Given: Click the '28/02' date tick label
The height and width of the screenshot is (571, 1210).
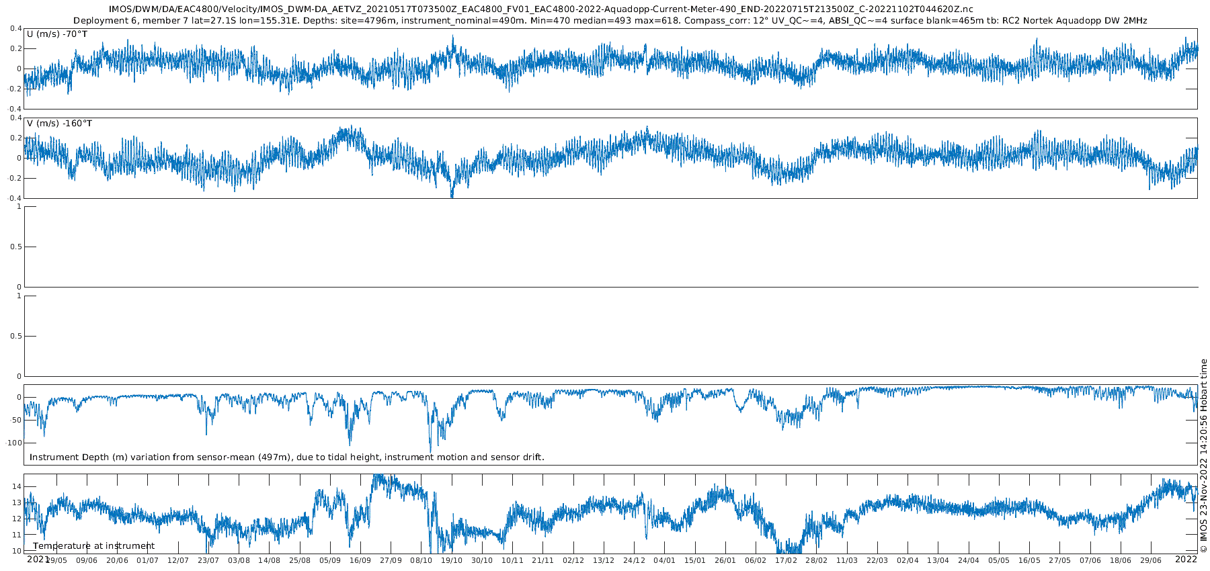Looking at the screenshot, I should 817,560.
